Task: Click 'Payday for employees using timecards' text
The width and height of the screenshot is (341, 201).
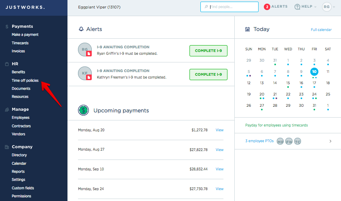Action: (x=276, y=125)
